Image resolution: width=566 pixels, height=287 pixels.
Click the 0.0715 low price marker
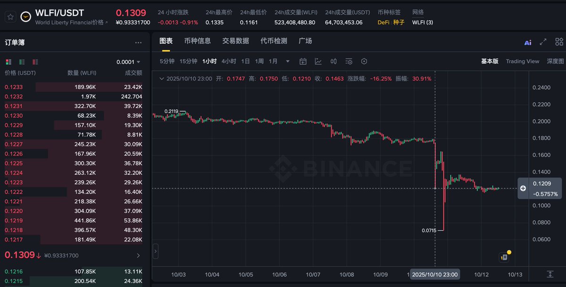point(429,230)
